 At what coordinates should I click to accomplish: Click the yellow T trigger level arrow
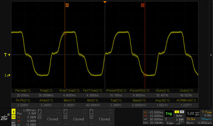(7, 55)
